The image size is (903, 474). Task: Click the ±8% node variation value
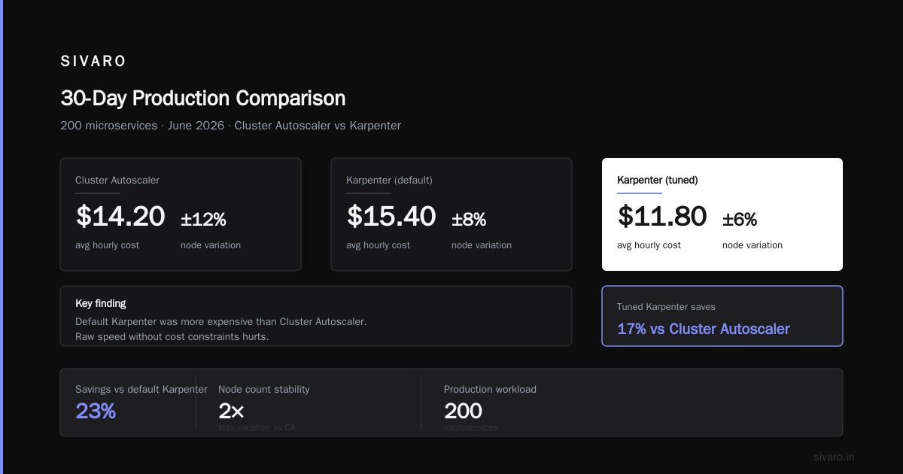point(469,220)
